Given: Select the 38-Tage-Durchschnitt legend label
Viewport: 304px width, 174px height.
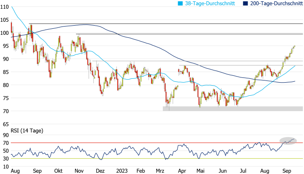Looking at the screenshot, I should pyautogui.click(x=210, y=3).
